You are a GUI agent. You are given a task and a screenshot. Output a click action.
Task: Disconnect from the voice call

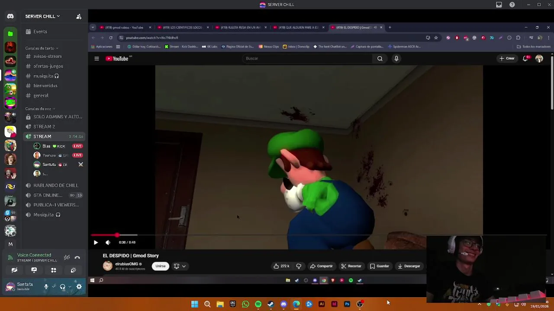coord(77,257)
